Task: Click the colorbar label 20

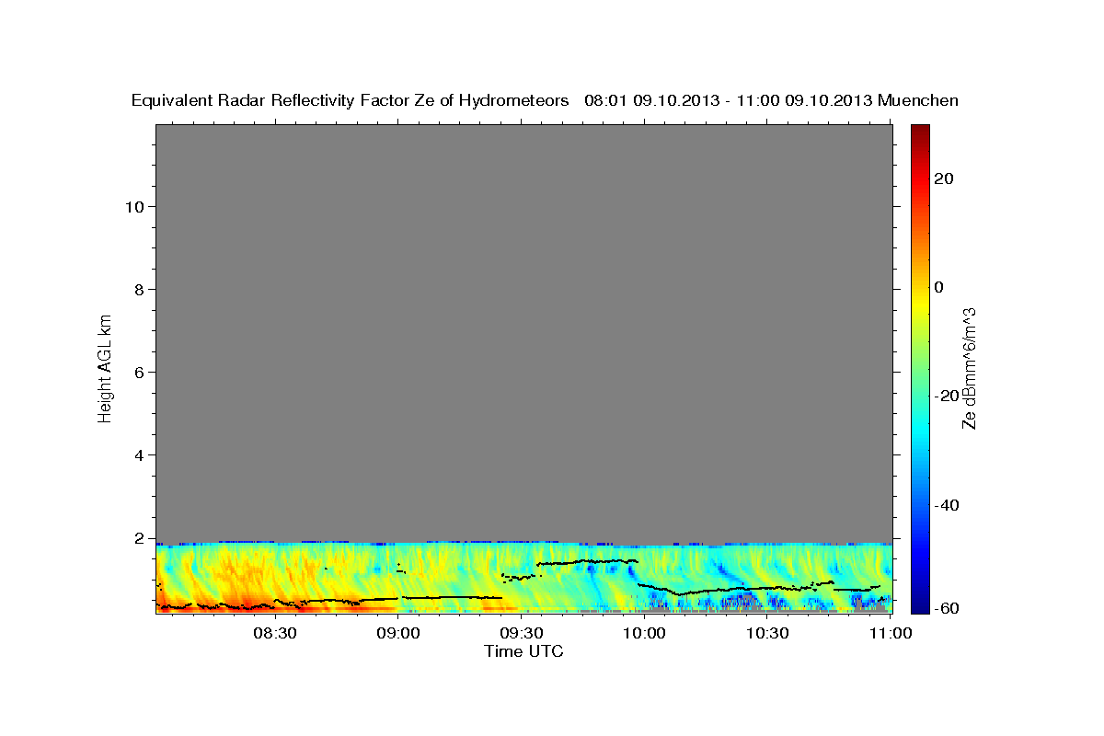Action: (x=944, y=178)
